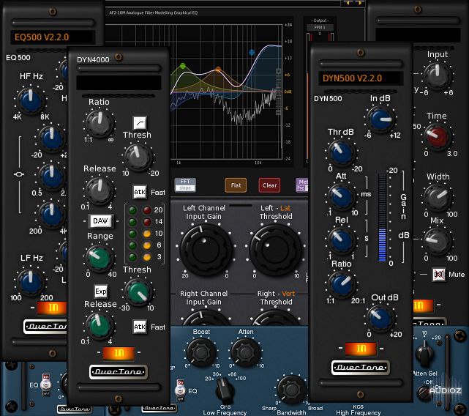Viewport: 469px width, 416px height.
Task: Click the DYN500 V2.2.0 display
Action: [x=361, y=78]
